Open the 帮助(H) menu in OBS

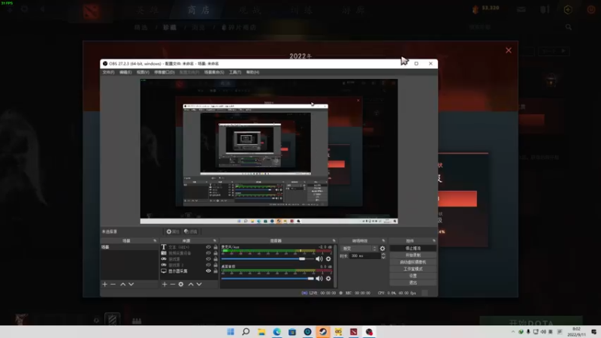click(x=252, y=72)
